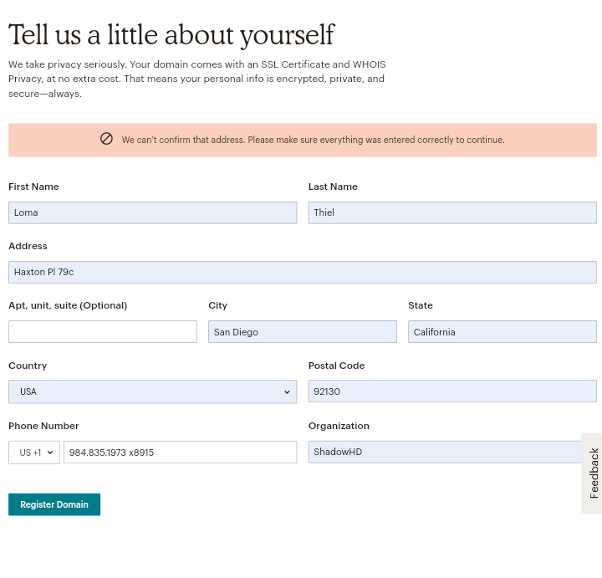The width and height of the screenshot is (602, 578).
Task: Click the empty Apt, unit, suite field
Action: [x=102, y=331]
